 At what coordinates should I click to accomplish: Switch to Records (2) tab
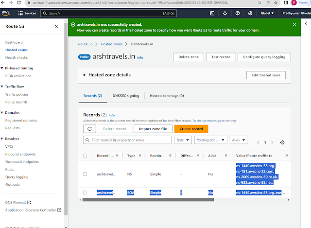coord(93,96)
